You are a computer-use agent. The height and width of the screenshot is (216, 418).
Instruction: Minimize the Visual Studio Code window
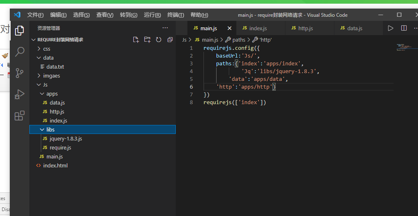[x=381, y=15]
